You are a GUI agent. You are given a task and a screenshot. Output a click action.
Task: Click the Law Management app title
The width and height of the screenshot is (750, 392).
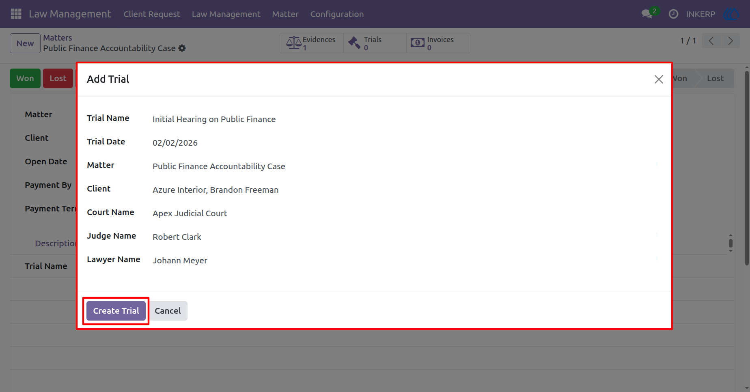70,14
